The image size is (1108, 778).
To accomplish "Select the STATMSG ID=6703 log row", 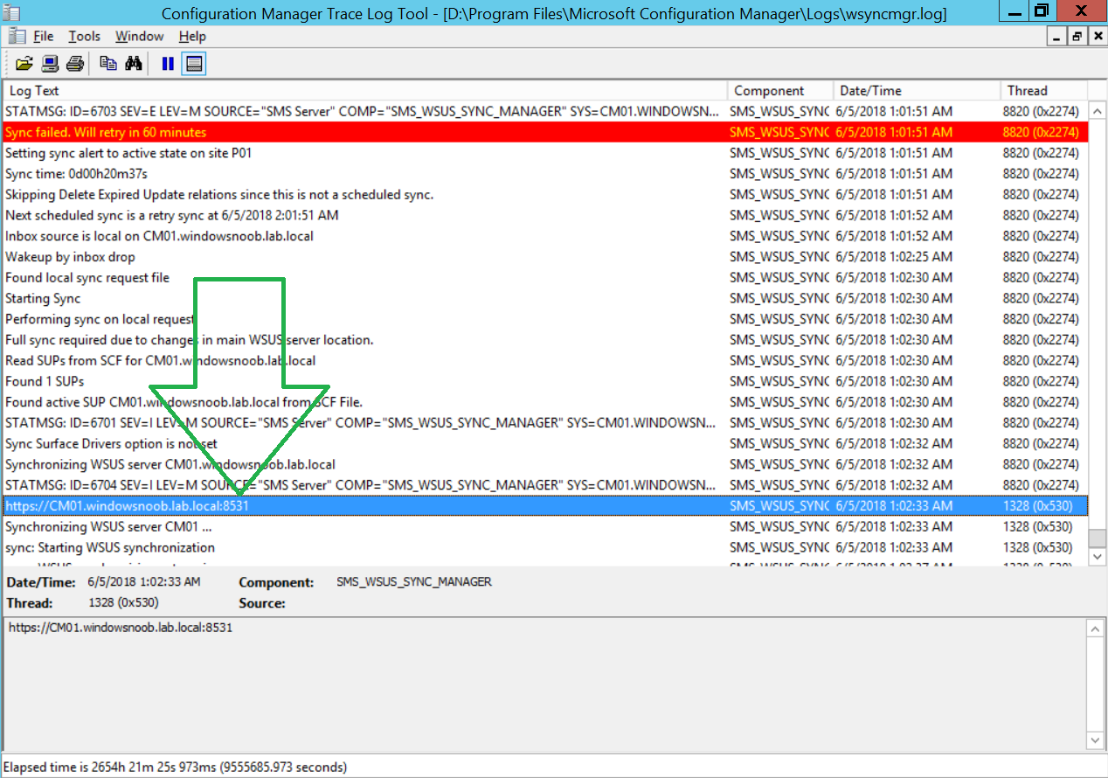I will pyautogui.click(x=545, y=112).
